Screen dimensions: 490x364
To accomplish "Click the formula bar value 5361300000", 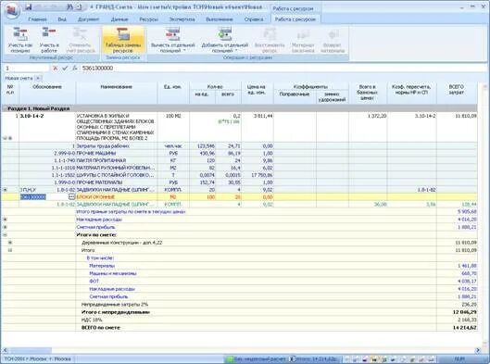I will (97, 69).
